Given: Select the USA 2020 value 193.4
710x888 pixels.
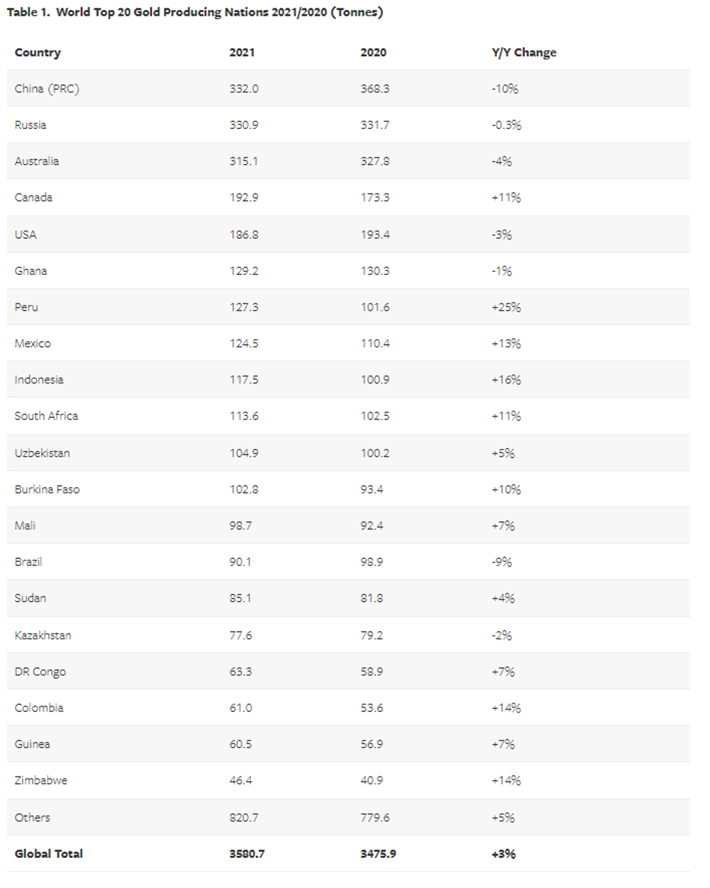Looking at the screenshot, I should point(375,234).
